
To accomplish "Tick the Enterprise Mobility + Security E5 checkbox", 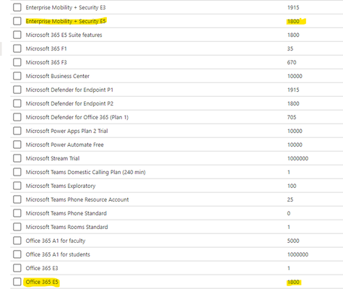I will 17,21.
